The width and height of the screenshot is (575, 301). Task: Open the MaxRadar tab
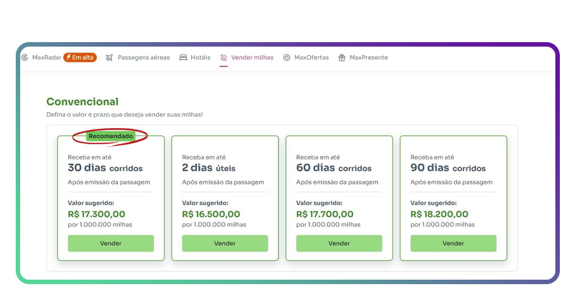pyautogui.click(x=47, y=57)
